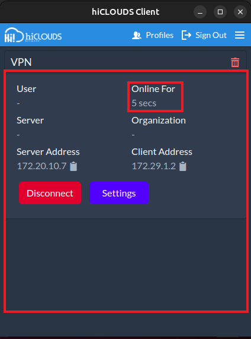This screenshot has width=251, height=339.
Task: Open the Profiles menu item
Action: click(153, 35)
